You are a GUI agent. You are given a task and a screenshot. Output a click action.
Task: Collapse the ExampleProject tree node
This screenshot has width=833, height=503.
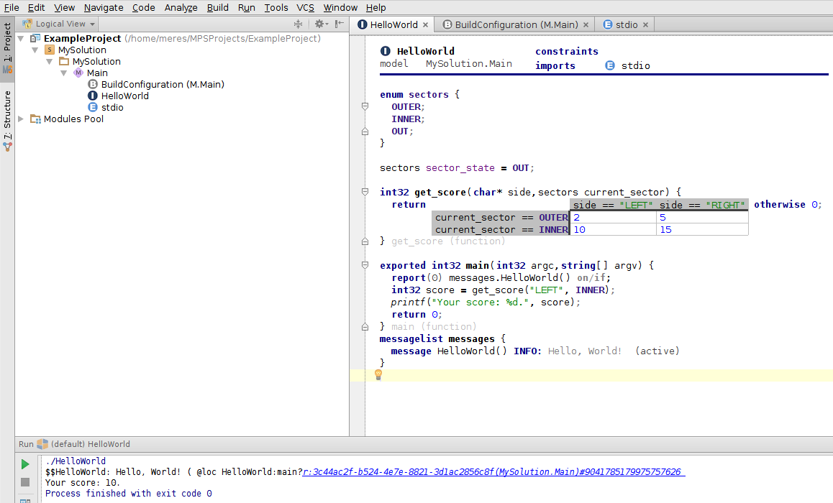(21, 38)
